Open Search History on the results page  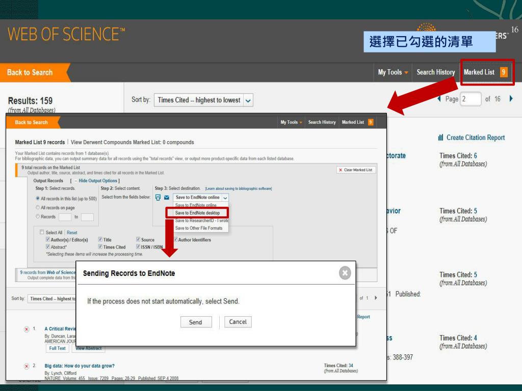click(436, 72)
